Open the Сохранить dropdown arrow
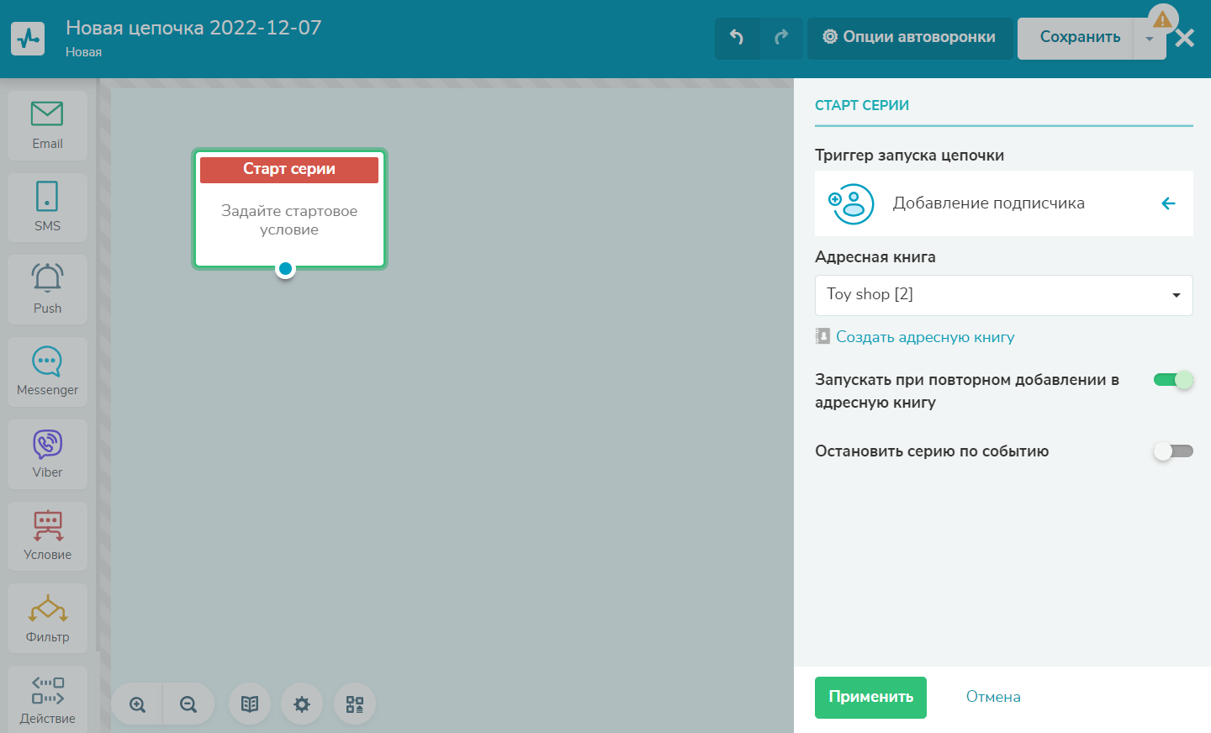 click(1150, 39)
